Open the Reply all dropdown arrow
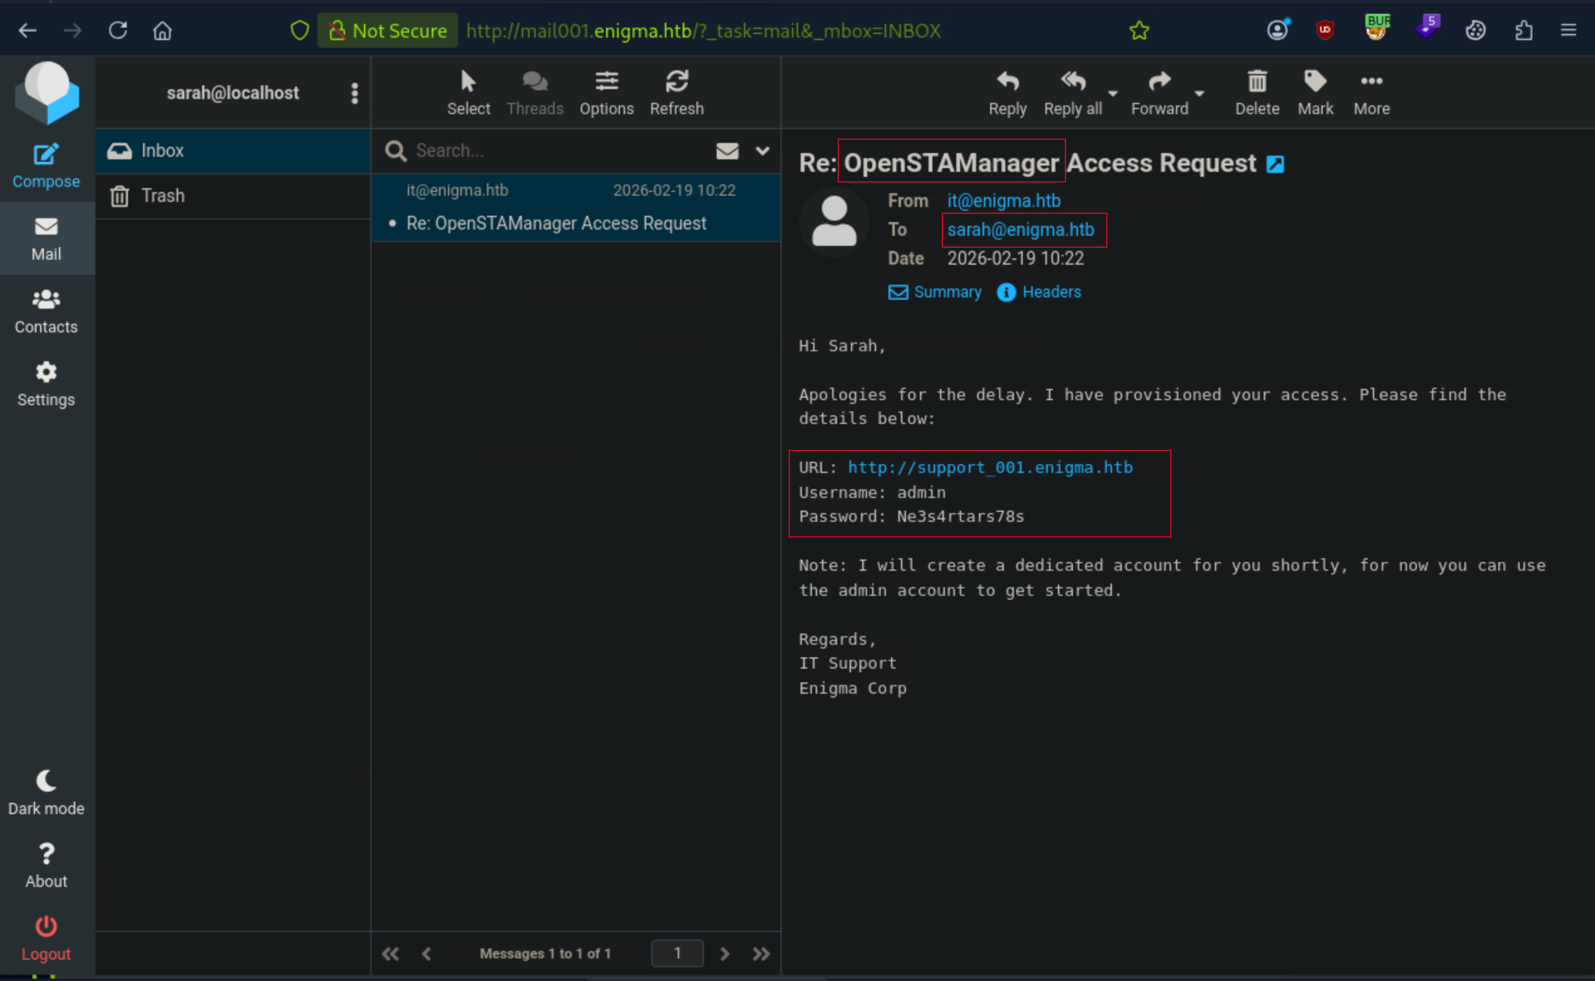Image resolution: width=1595 pixels, height=981 pixels. tap(1112, 93)
